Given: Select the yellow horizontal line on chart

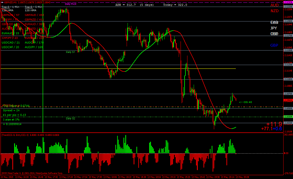Looking at the screenshot, I should click(118, 69).
